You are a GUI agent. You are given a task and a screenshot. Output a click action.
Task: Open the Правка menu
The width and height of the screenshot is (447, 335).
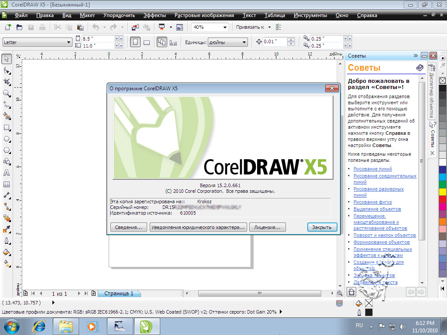coord(45,15)
